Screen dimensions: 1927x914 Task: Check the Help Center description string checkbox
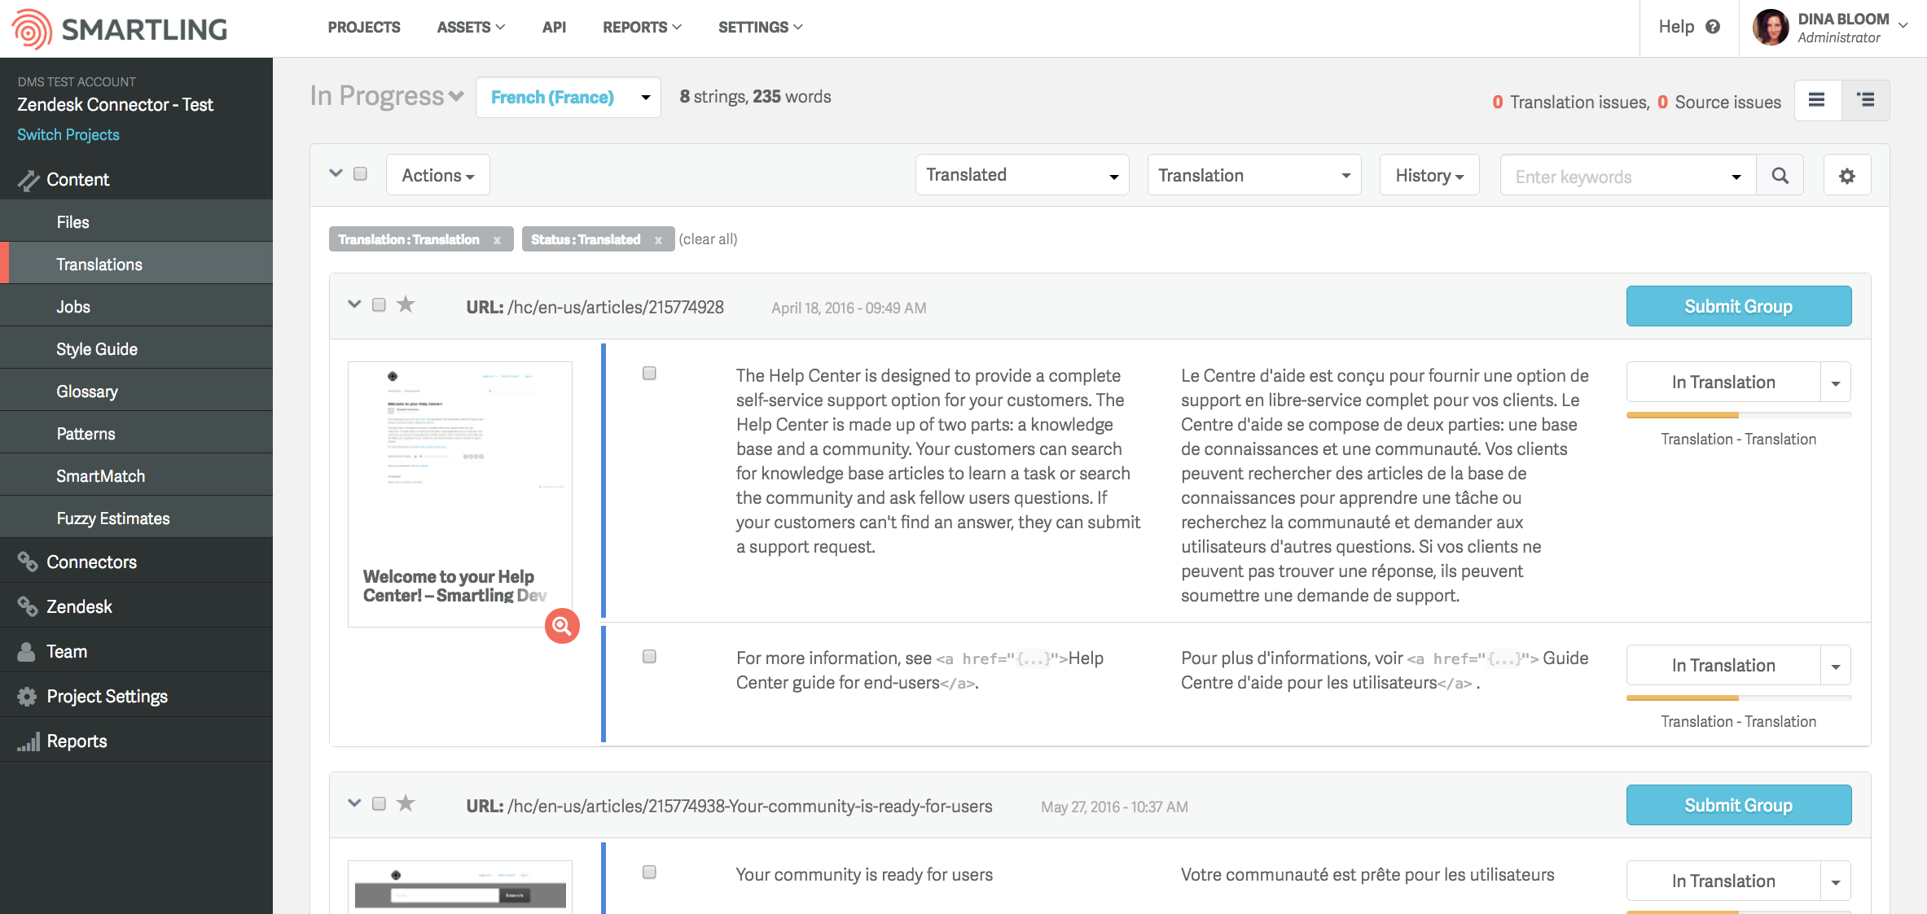[649, 374]
